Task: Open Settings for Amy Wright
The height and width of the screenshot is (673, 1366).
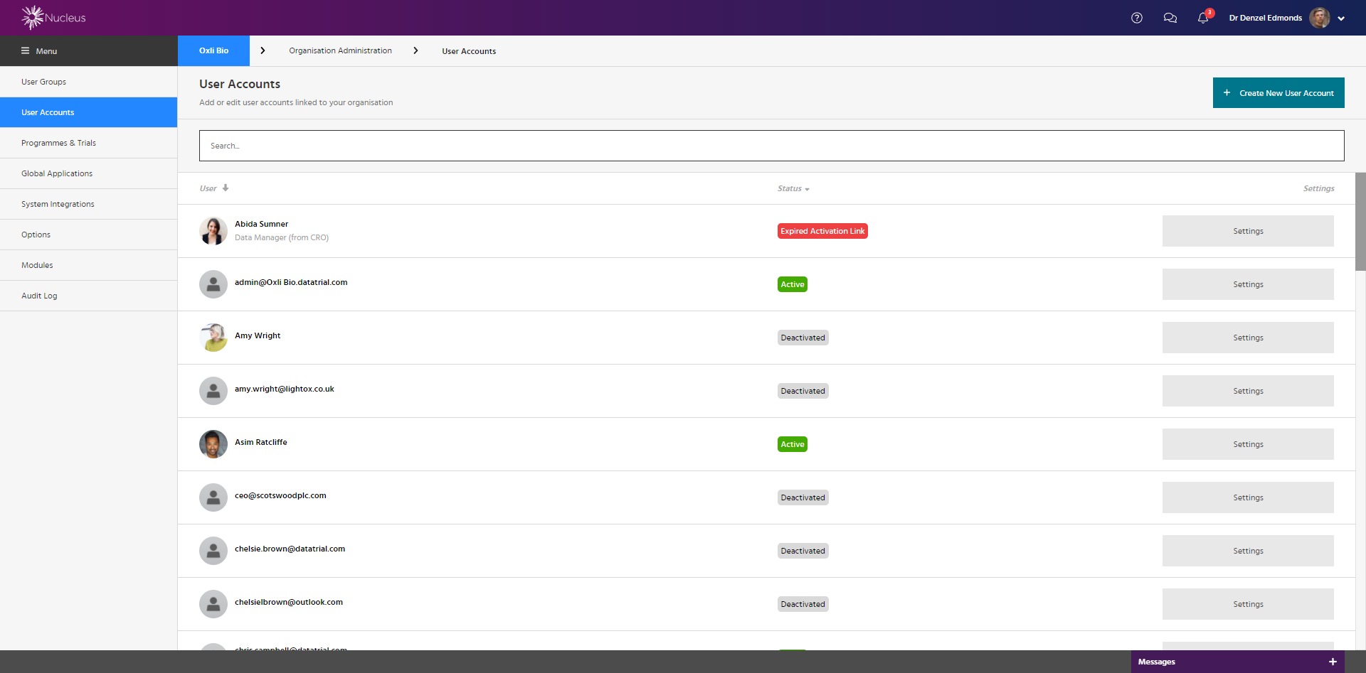Action: click(1248, 338)
